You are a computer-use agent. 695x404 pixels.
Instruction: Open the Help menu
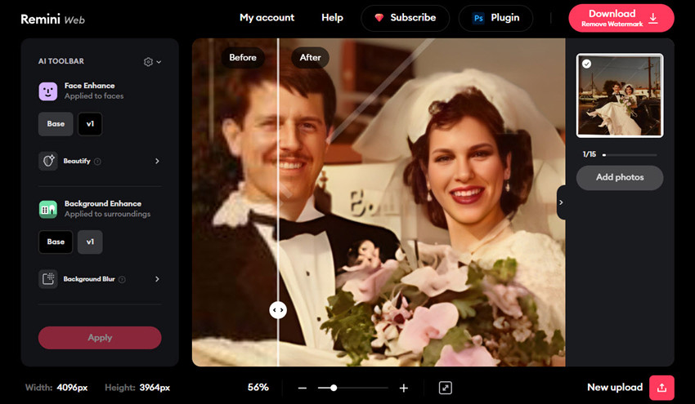point(332,18)
